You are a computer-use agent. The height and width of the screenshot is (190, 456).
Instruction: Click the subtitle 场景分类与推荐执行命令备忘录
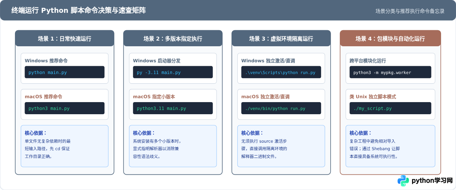tap(410, 11)
